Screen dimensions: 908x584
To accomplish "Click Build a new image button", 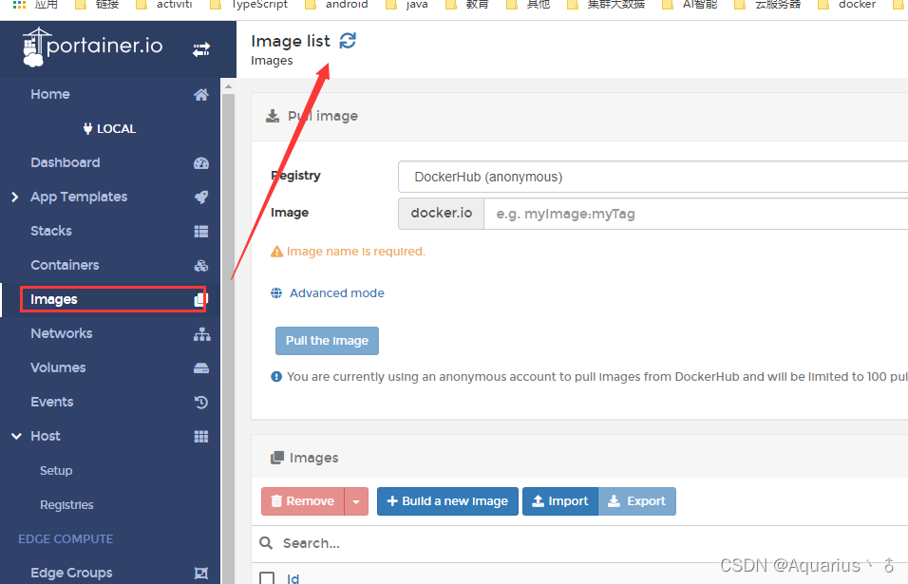I will click(447, 501).
